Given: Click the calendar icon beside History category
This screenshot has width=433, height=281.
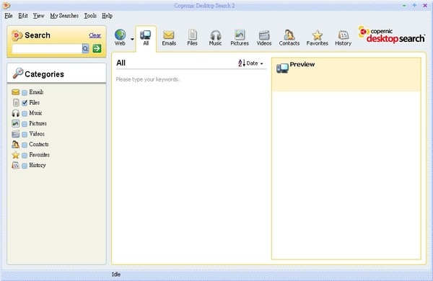Looking at the screenshot, I should point(15,165).
